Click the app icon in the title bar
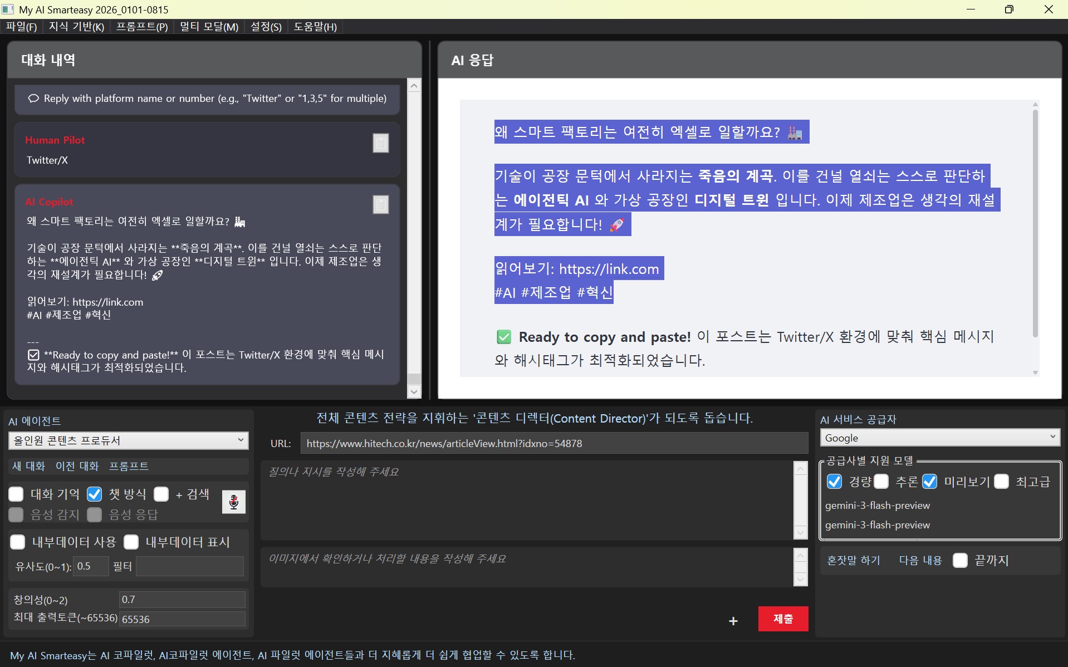Image resolution: width=1068 pixels, height=667 pixels. [8, 9]
